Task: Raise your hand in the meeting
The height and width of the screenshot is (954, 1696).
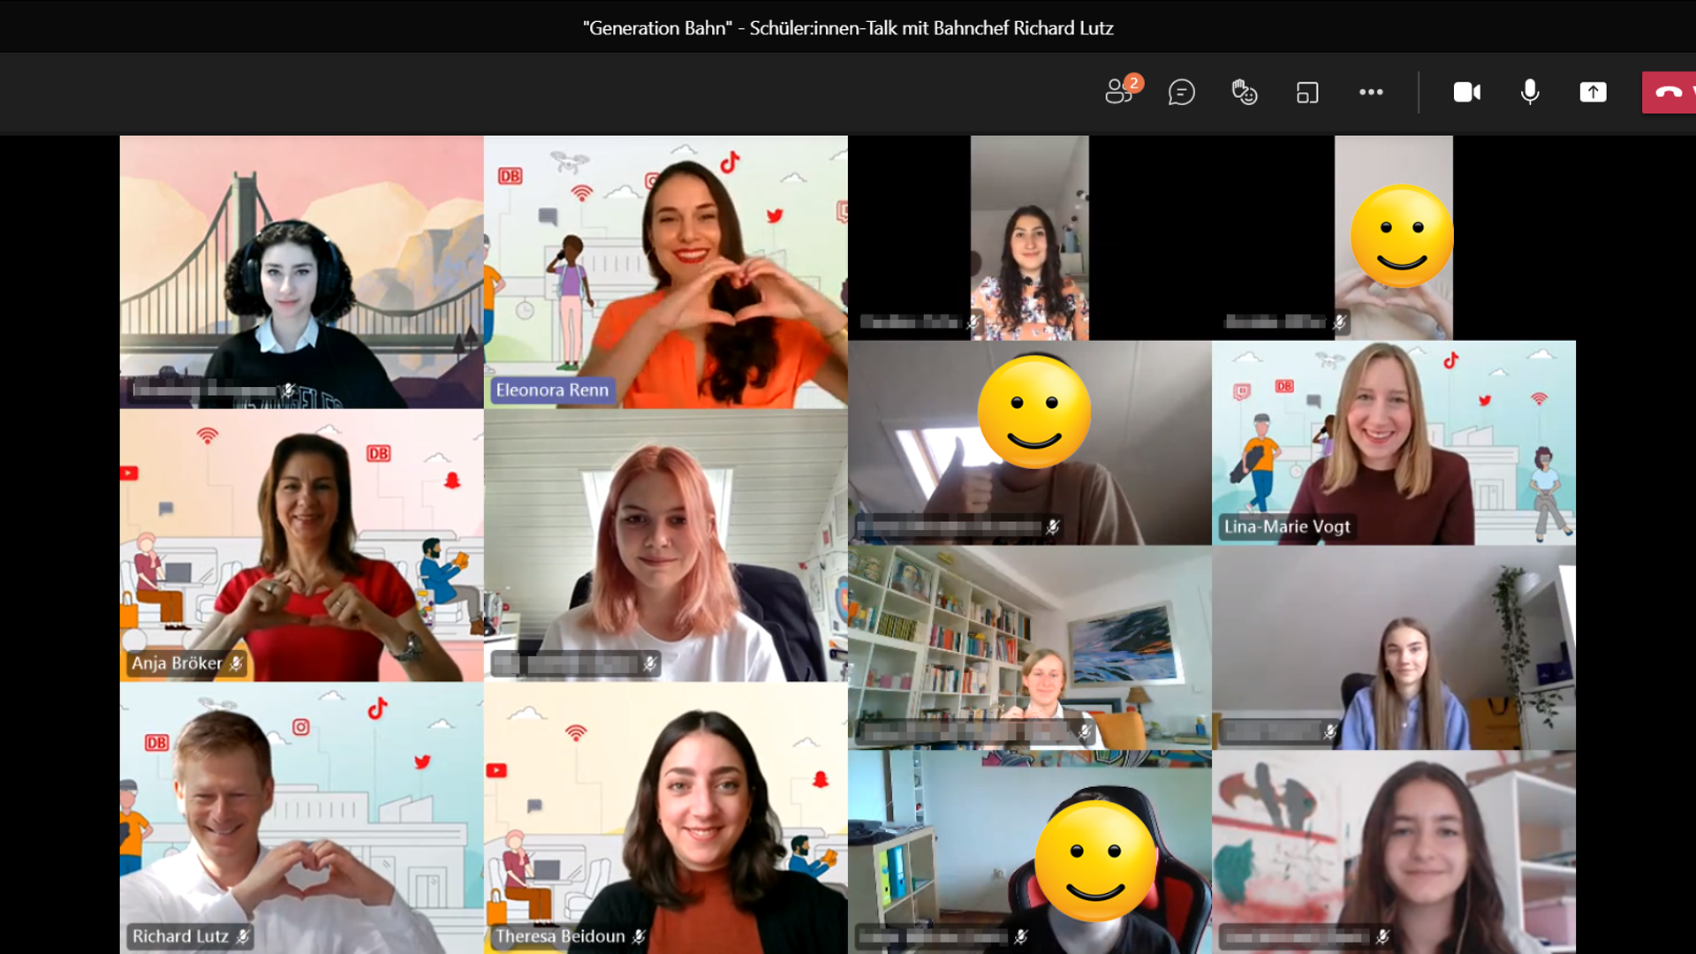Action: point(1244,92)
